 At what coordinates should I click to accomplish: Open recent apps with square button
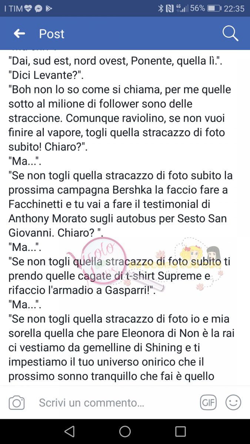180,431
